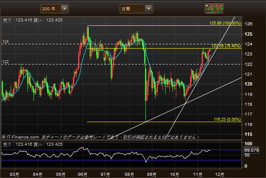
Task: Click the arrow beside 日間
Action: [148, 9]
